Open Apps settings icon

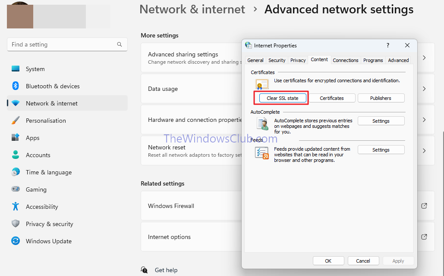[x=16, y=138]
